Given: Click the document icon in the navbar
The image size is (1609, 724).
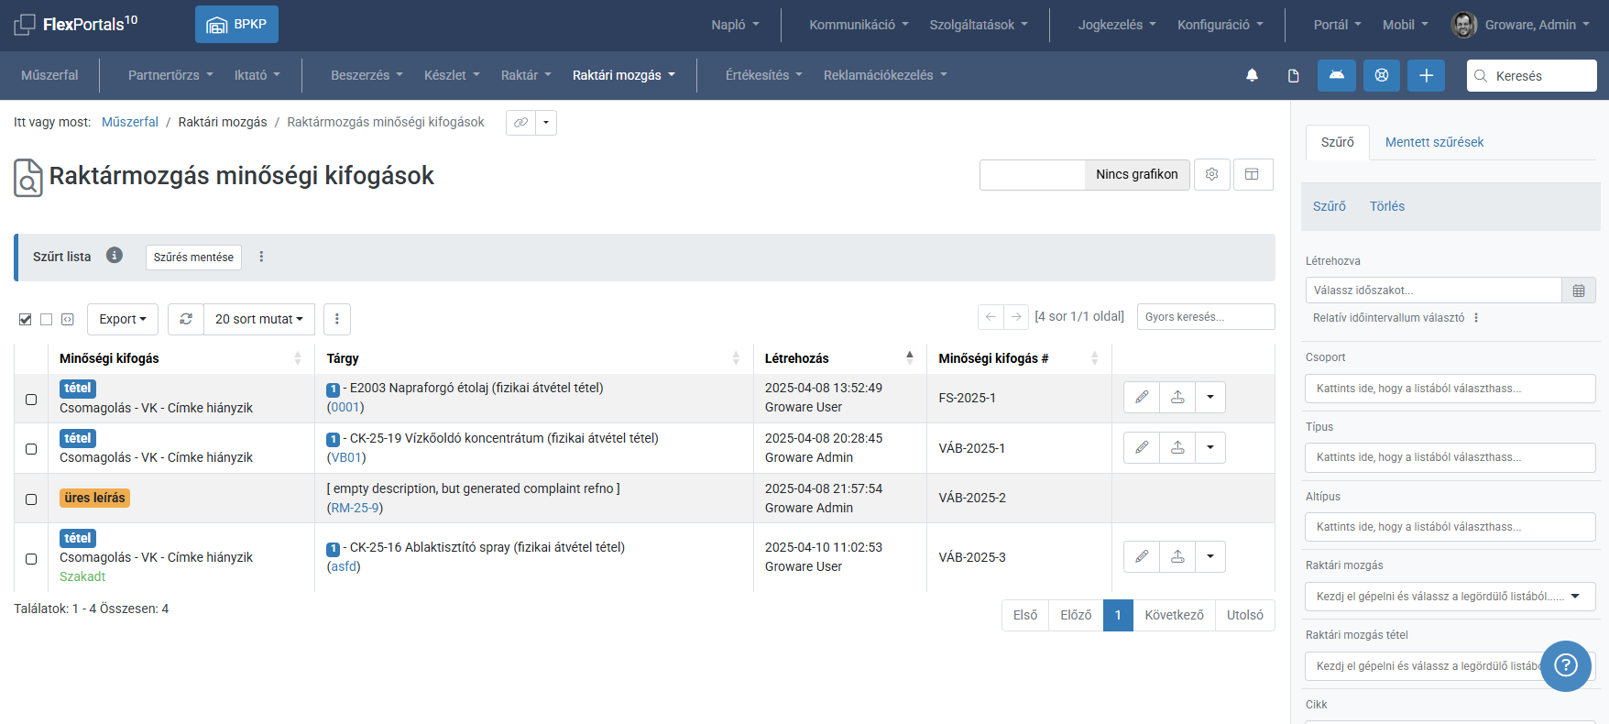Looking at the screenshot, I should pos(1294,75).
